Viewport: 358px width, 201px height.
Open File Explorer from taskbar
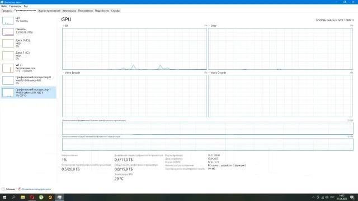[x=23, y=197]
